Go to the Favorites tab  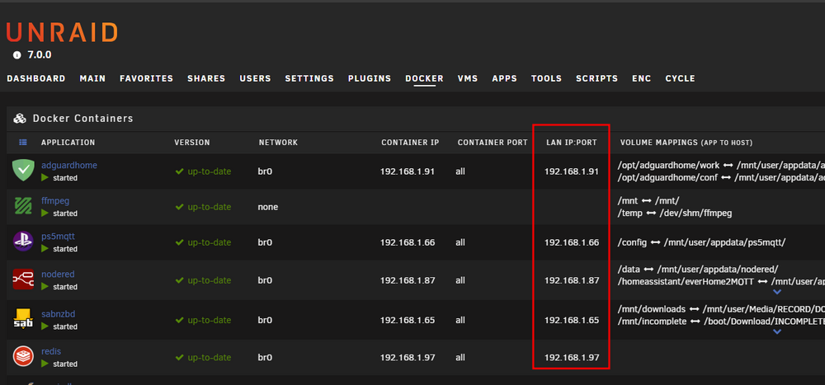click(146, 78)
